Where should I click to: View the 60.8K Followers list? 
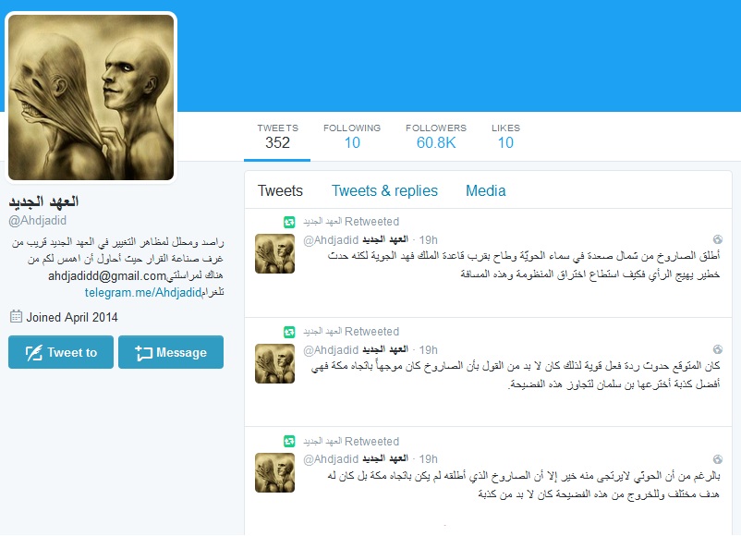pos(436,136)
